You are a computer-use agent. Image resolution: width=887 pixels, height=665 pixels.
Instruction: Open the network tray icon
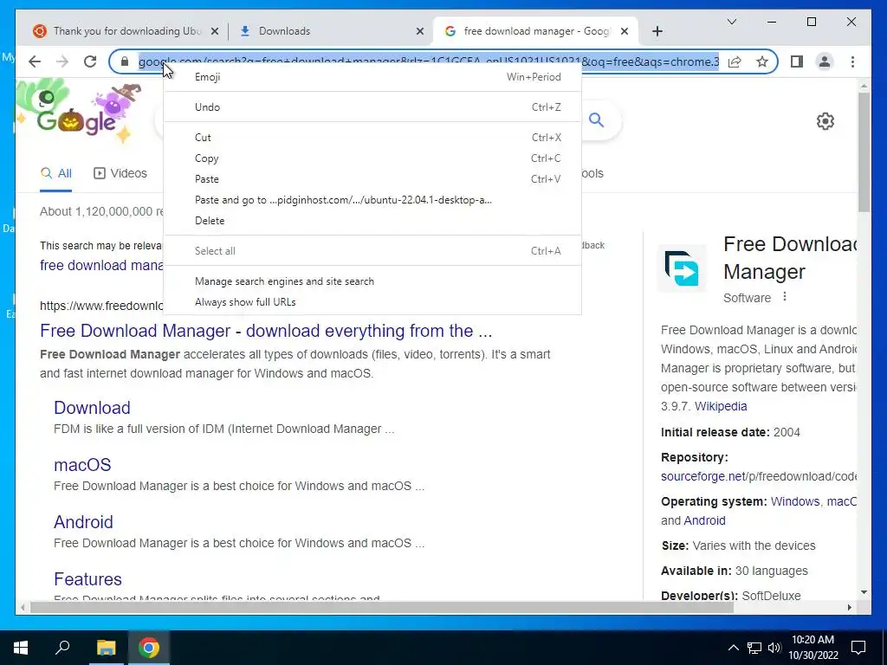[754, 648]
